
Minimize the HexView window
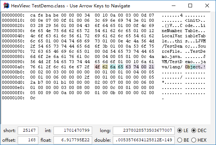174,6
